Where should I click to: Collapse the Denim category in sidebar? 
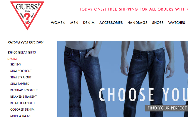tap(12, 59)
